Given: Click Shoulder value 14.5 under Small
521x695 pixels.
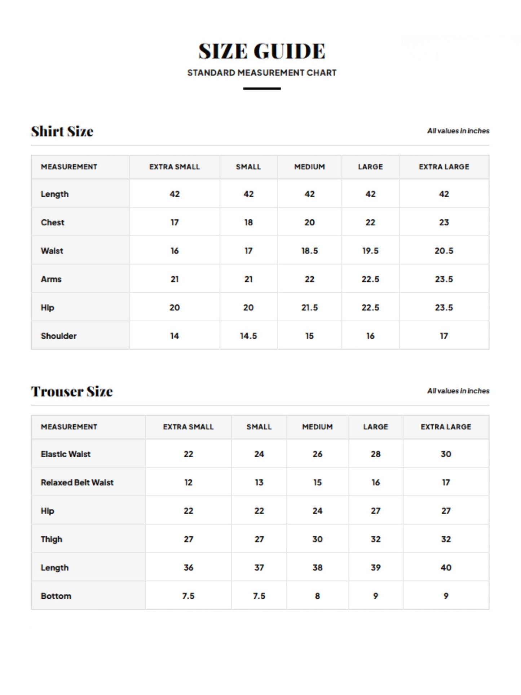Looking at the screenshot, I should [x=248, y=336].
